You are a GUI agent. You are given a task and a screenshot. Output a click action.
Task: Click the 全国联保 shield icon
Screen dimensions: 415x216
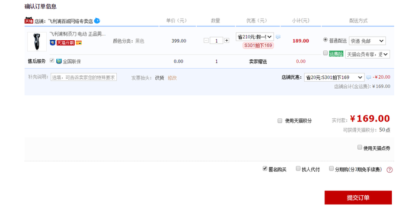tap(59, 62)
